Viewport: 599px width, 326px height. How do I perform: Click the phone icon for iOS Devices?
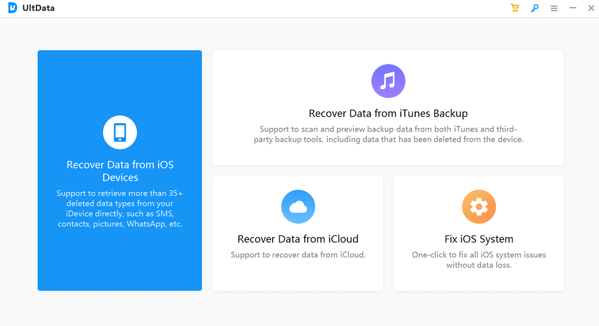(120, 132)
